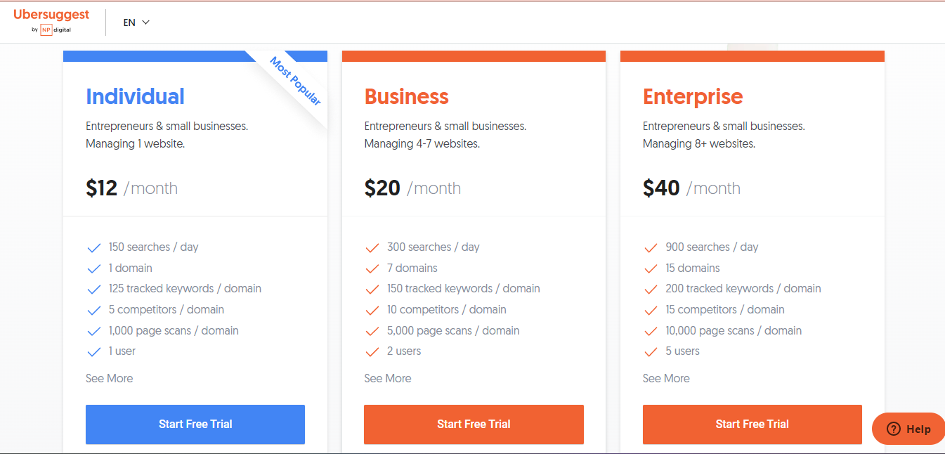Click the Business plan orange header bar
This screenshot has width=945, height=454.
point(474,56)
